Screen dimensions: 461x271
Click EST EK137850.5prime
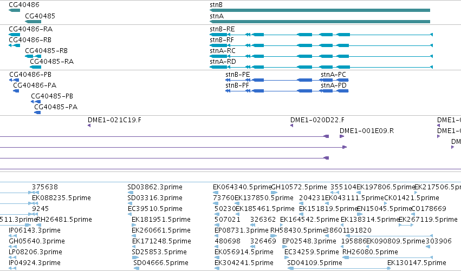click(x=264, y=197)
